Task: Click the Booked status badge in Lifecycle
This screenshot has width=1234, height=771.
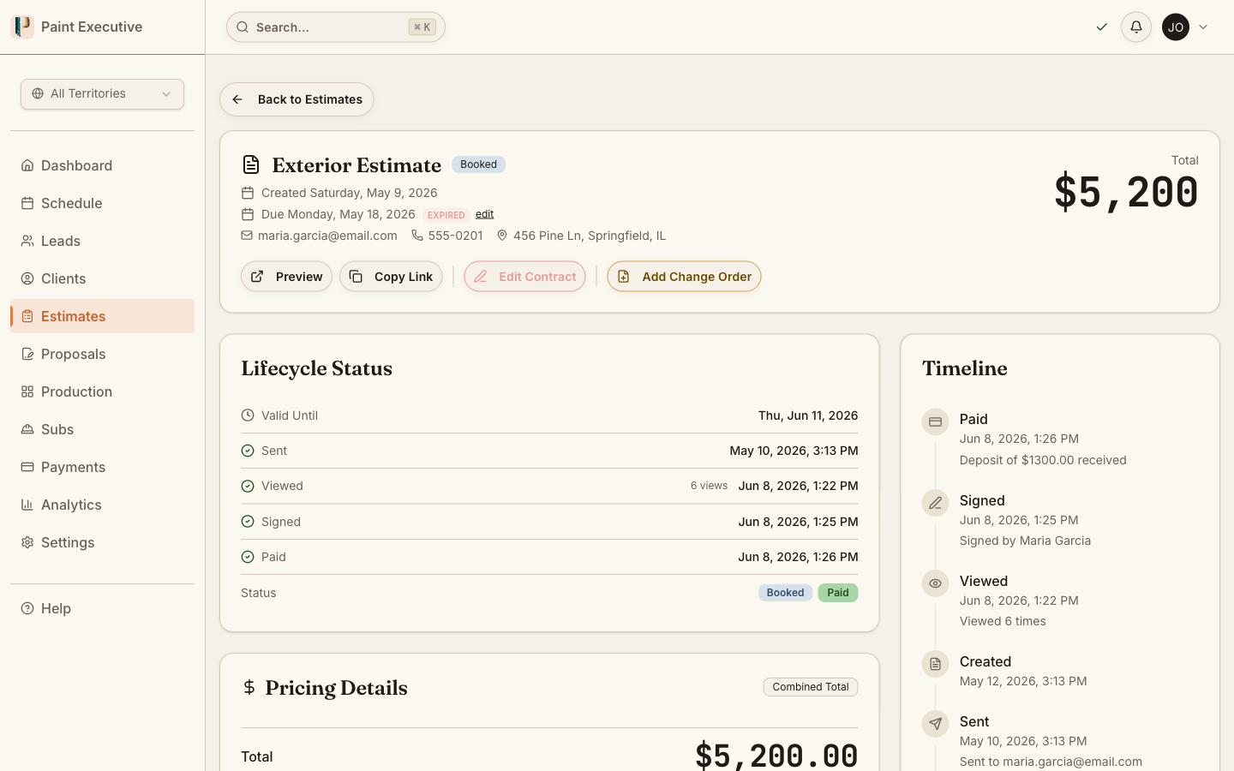Action: point(785,593)
